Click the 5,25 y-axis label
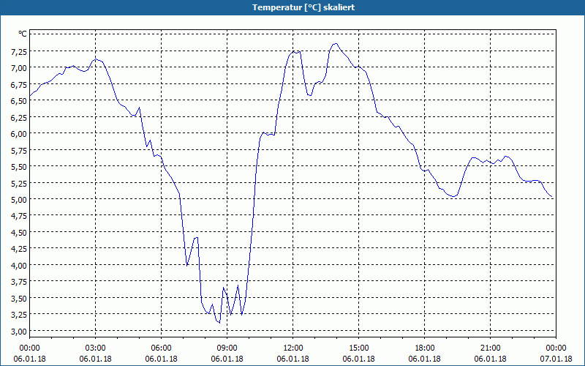The image size is (585, 366). [x=19, y=183]
